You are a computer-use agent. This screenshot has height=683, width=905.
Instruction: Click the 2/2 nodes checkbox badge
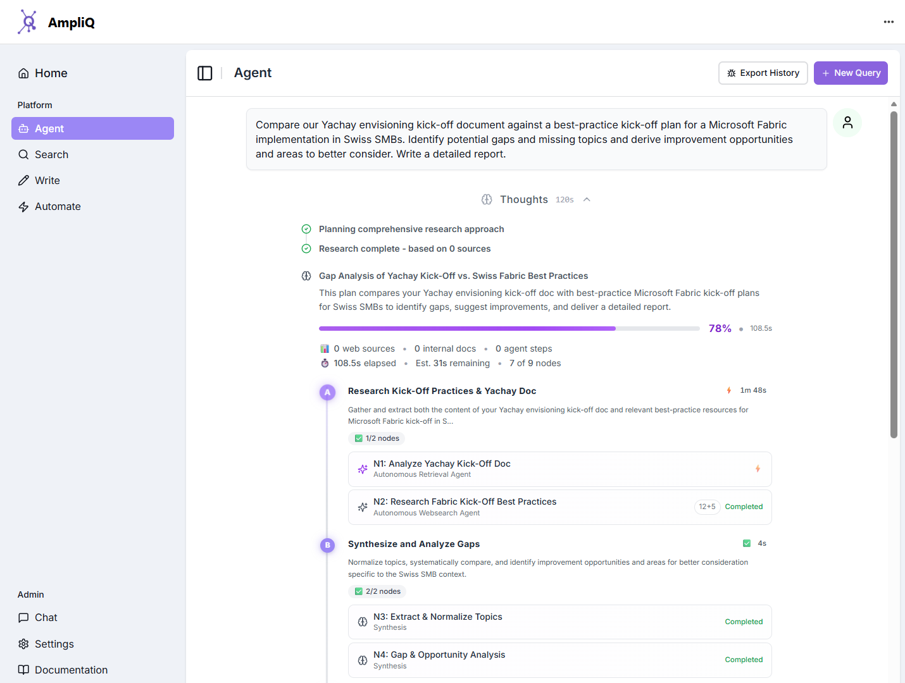[x=377, y=591]
